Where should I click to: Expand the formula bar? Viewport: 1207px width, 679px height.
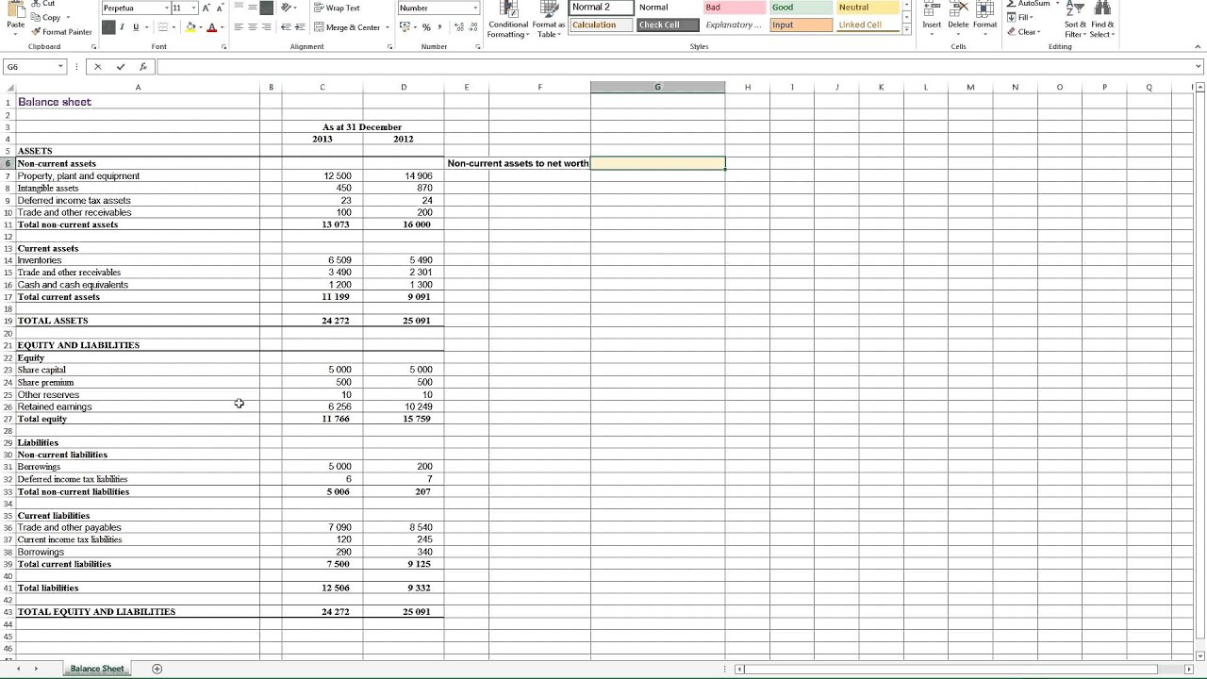point(1199,67)
